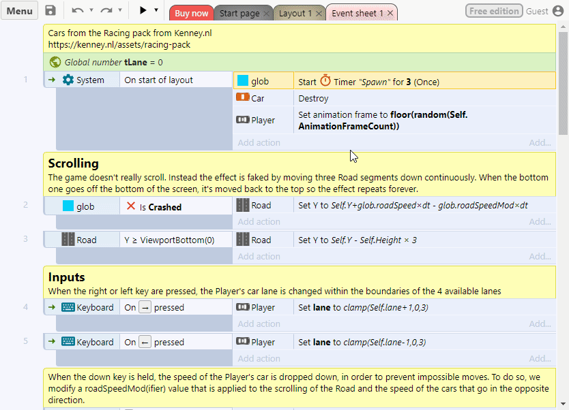Click Add action under event 3
Viewport: 569px width, 410px height.
tap(259, 257)
